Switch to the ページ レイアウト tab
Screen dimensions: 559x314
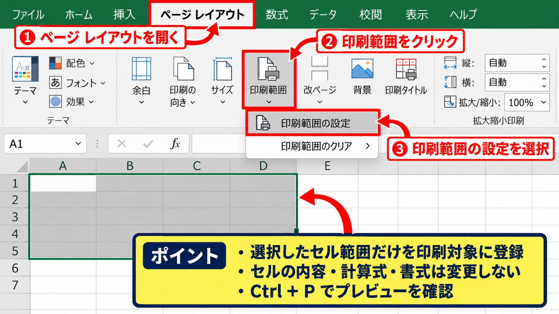203,15
